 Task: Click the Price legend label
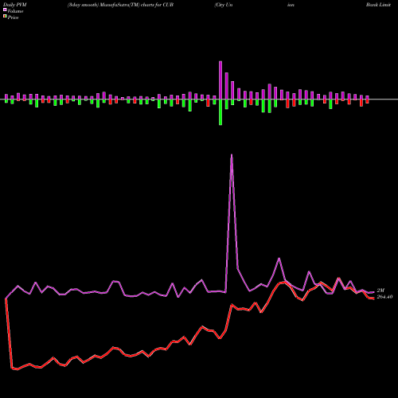pyautogui.click(x=13, y=18)
